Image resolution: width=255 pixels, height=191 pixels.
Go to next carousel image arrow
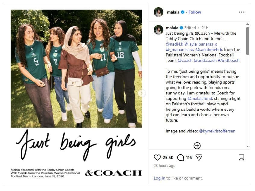click(142, 93)
